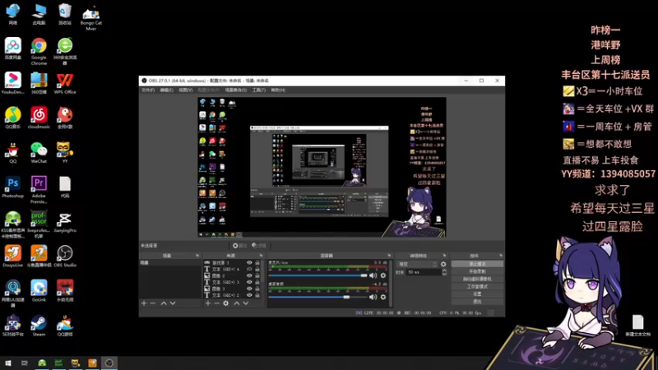Screen dimensions: 658x370
Task: Mute the desktop audio speaker icon
Action: (x=373, y=297)
